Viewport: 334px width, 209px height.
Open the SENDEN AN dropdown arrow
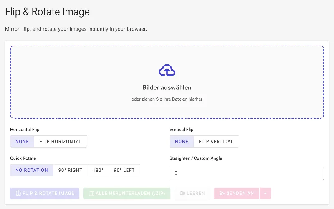click(x=265, y=193)
